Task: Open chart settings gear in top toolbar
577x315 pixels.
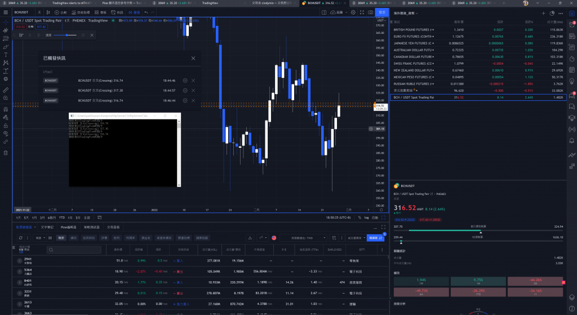Action: [x=352, y=12]
